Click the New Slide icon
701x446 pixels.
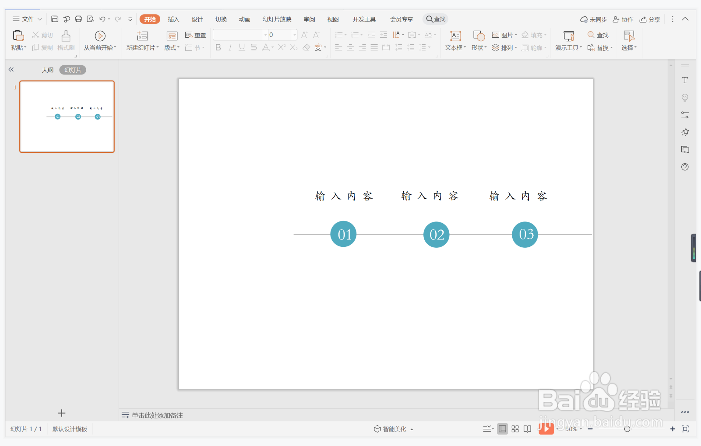coord(142,36)
